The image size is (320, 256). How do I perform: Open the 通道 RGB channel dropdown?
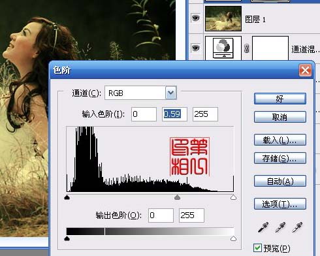(x=170, y=93)
